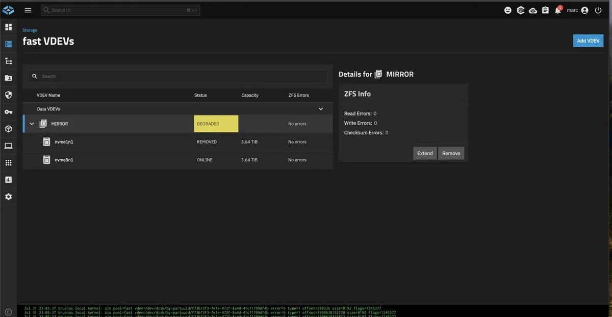
Task: Open the alerts bell notifications
Action: [558, 10]
